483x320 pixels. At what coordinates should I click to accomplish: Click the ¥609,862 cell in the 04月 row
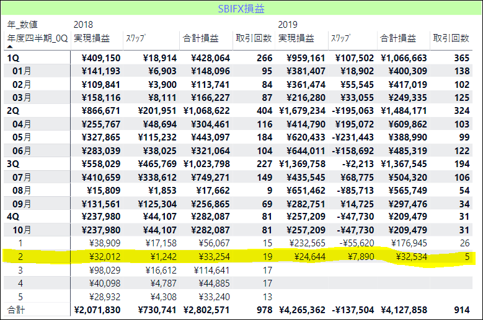pyautogui.click(x=407, y=124)
